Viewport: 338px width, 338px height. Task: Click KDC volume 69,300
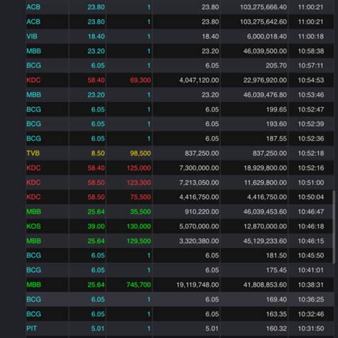pos(140,80)
